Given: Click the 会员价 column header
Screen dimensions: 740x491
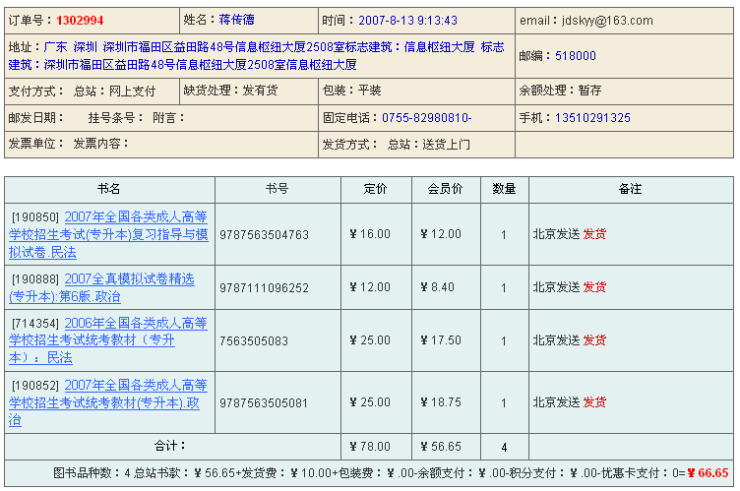Looking at the screenshot, I should [x=445, y=189].
